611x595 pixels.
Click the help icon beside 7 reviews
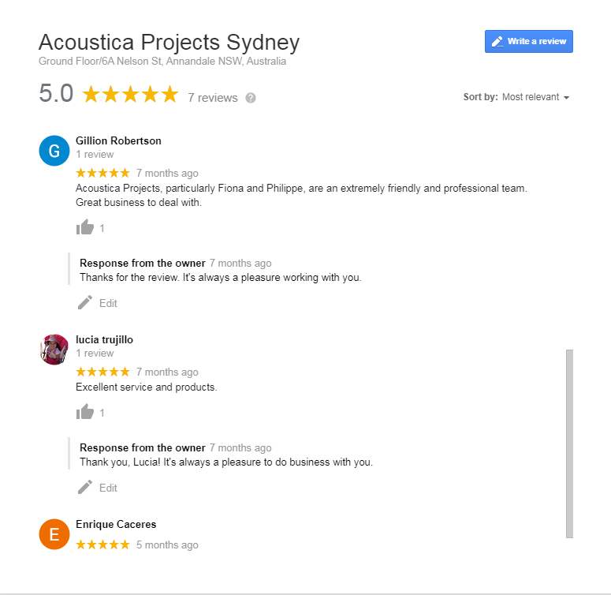point(251,98)
